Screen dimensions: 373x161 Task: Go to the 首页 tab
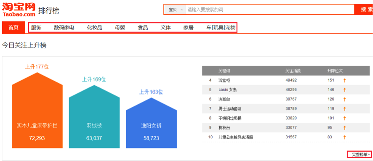13,28
